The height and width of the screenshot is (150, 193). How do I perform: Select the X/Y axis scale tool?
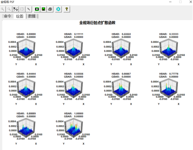(x=16, y=9)
